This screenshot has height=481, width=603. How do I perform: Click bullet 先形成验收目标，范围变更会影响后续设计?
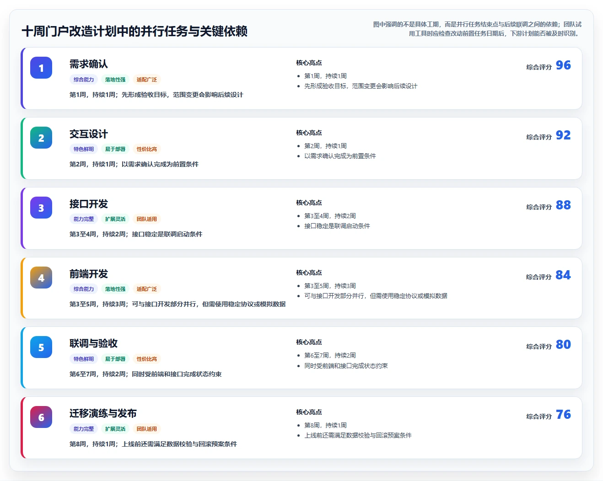pyautogui.click(x=361, y=86)
